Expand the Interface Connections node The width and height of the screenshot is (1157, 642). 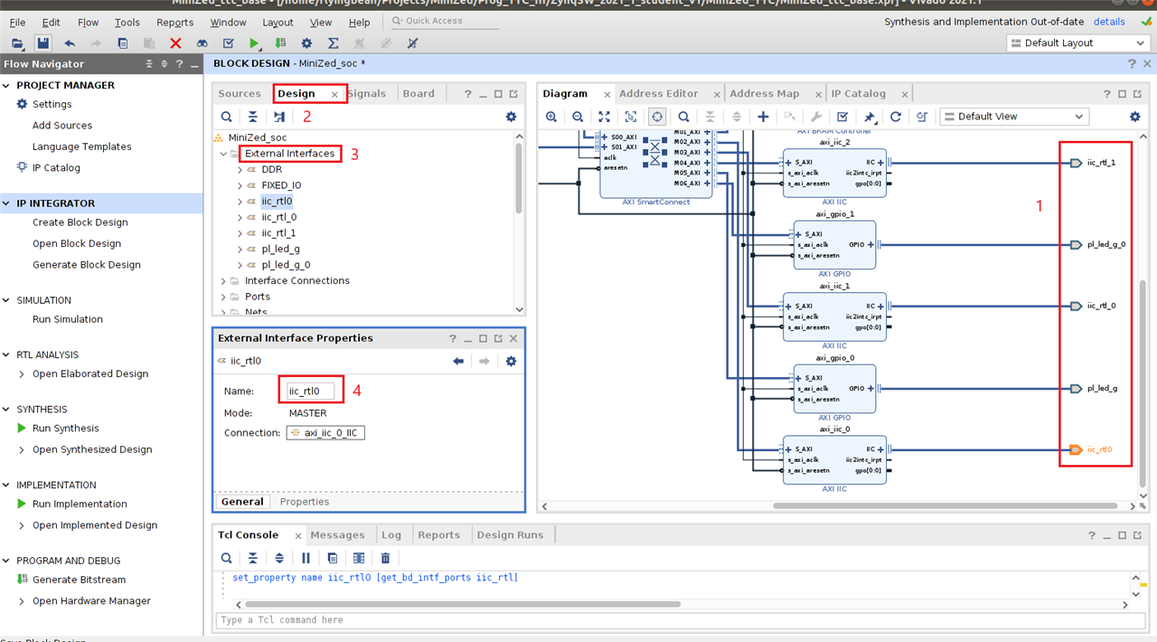tap(223, 281)
